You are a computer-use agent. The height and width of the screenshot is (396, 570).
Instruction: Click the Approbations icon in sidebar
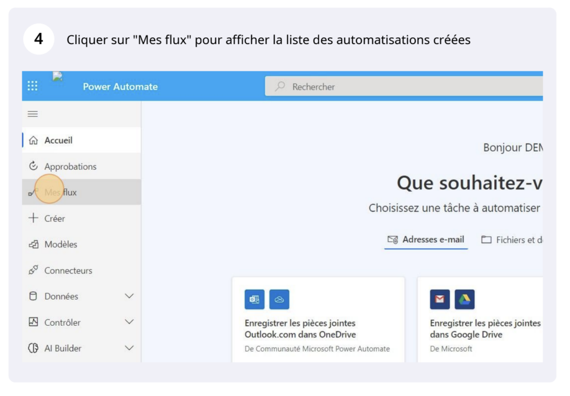33,166
